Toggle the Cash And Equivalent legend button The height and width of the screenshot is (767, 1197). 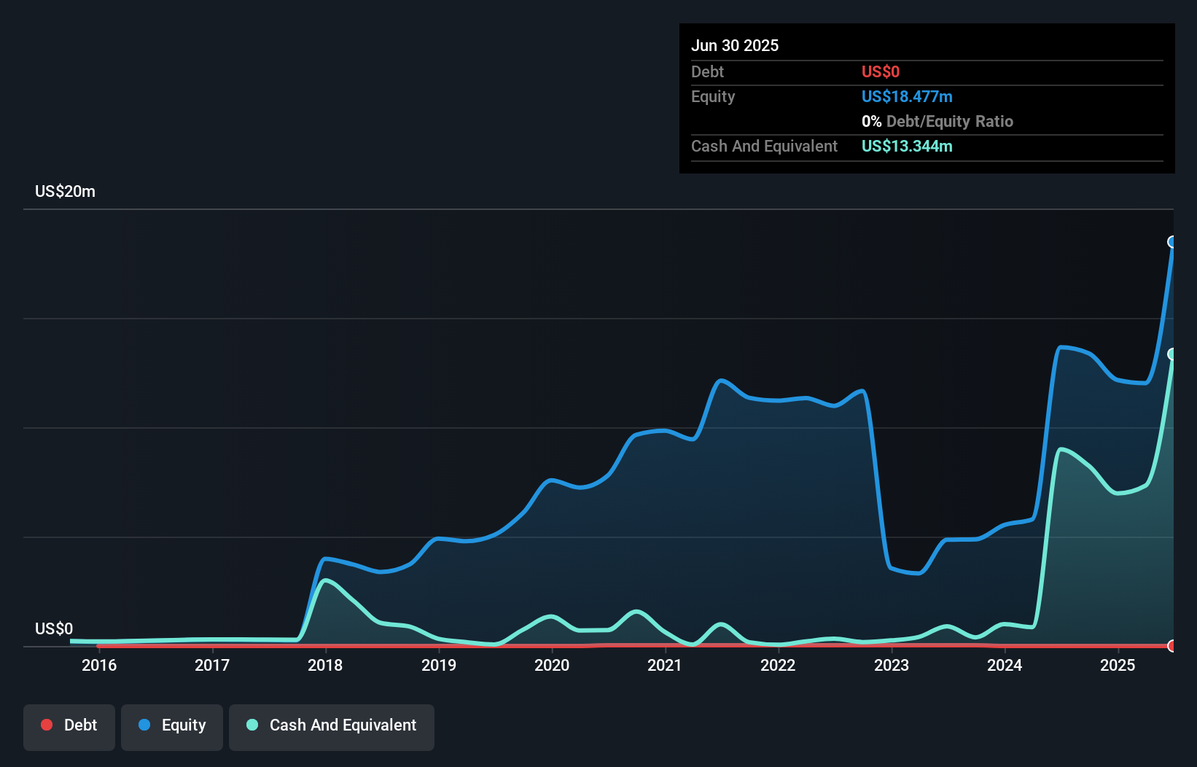332,727
